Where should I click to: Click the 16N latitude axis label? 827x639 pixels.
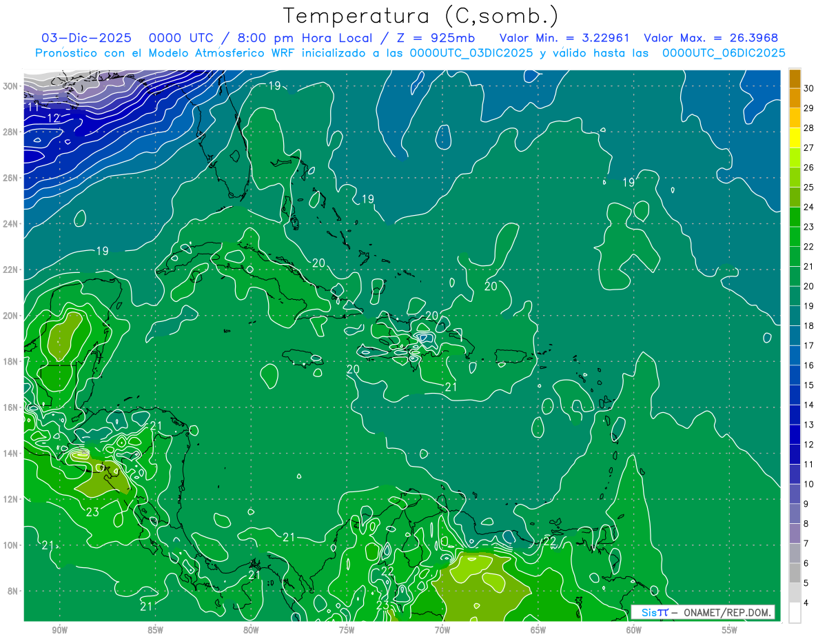click(11, 407)
